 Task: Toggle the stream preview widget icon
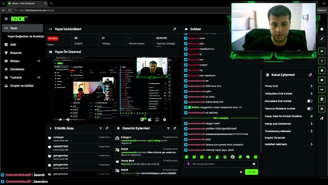tap(322, 51)
